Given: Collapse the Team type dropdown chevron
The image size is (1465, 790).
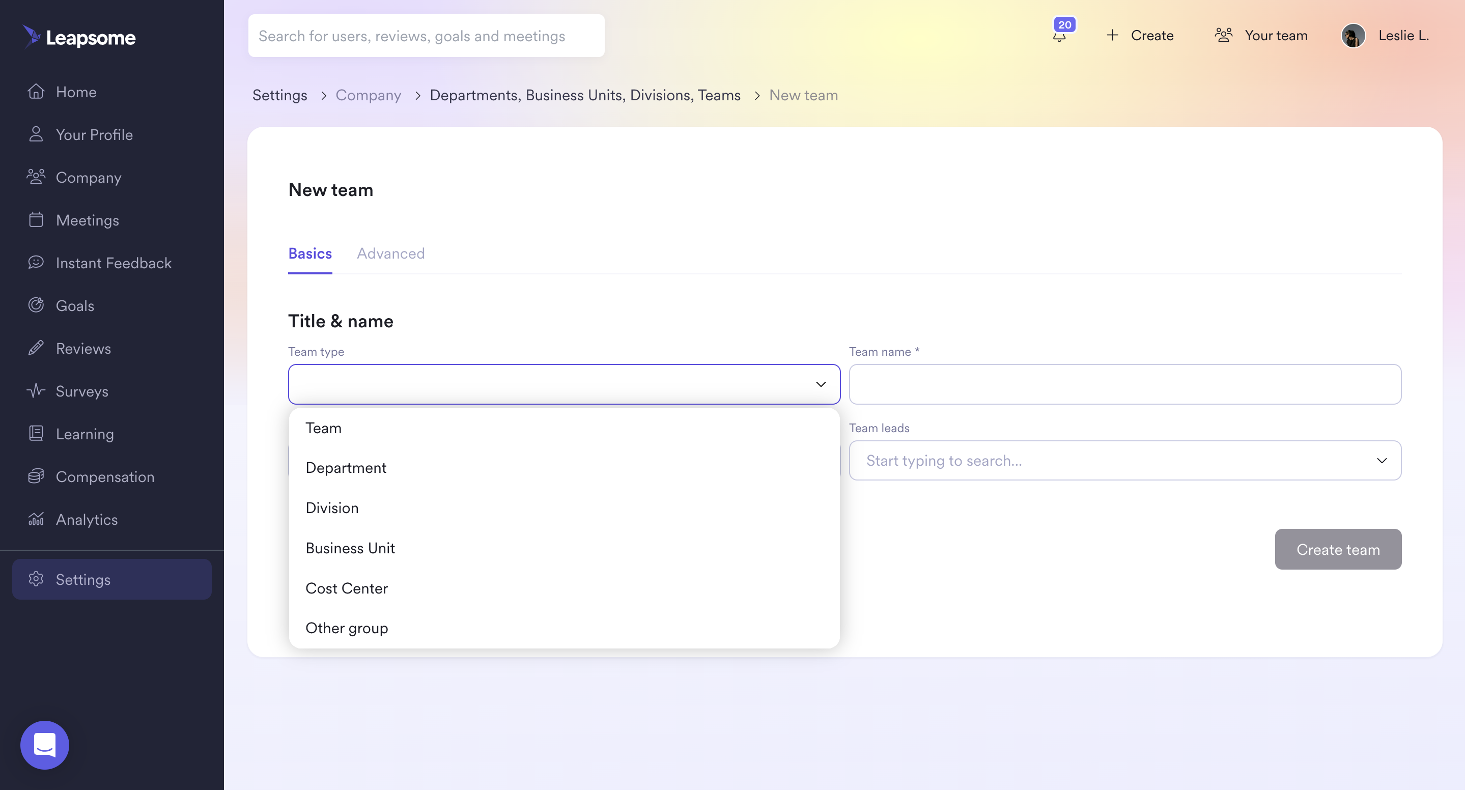Looking at the screenshot, I should coord(821,384).
